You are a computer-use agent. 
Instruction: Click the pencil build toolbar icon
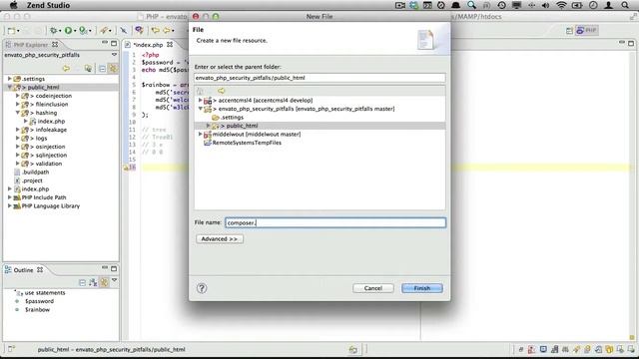pyautogui.click(x=104, y=31)
